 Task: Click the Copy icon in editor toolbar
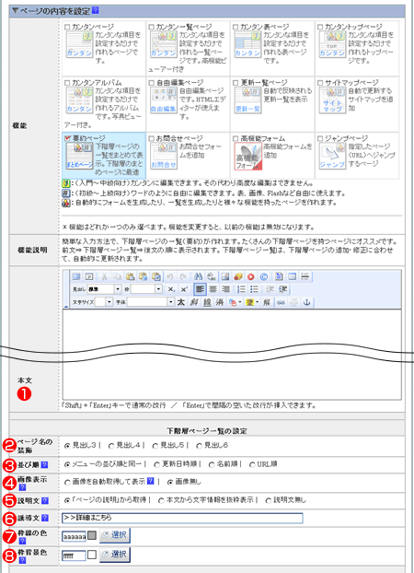pos(117,276)
